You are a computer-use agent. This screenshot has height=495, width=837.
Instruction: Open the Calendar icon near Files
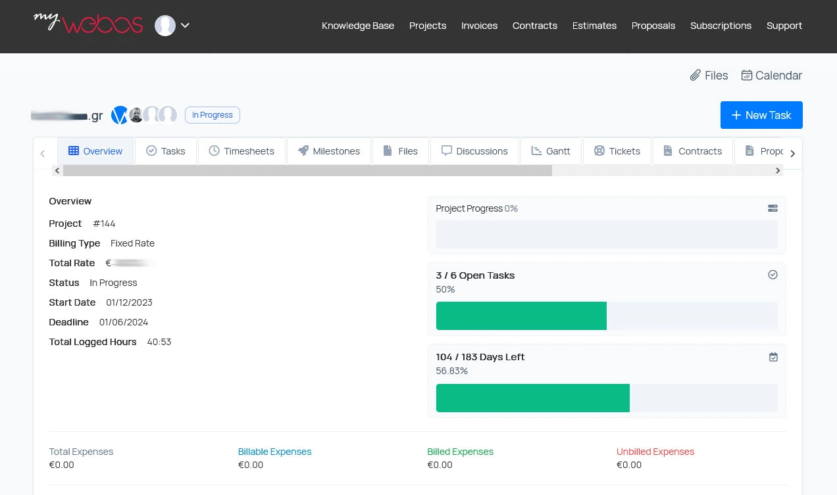coord(747,75)
